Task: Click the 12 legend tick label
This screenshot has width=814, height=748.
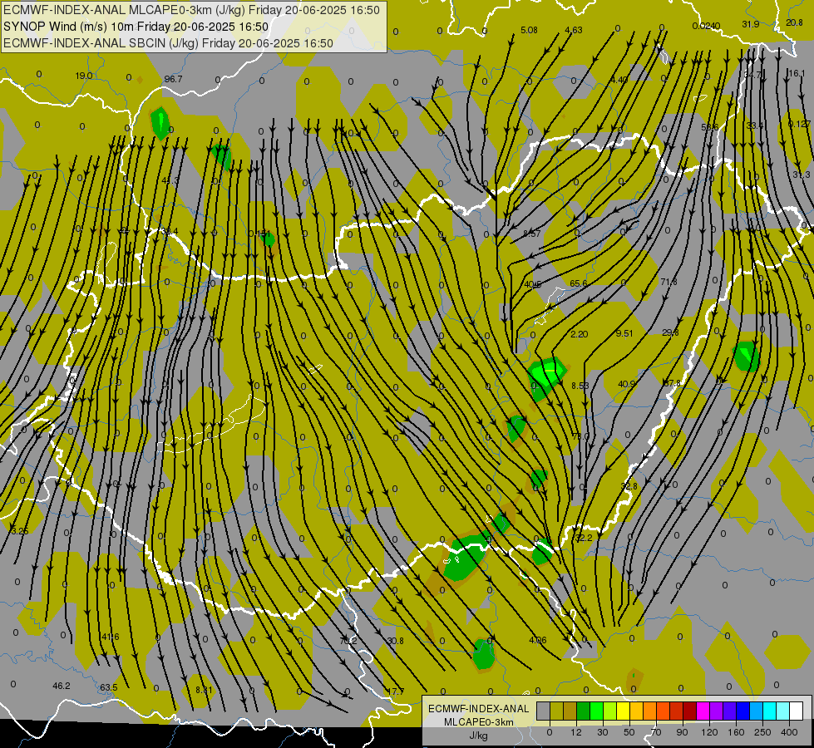Action: click(x=575, y=732)
